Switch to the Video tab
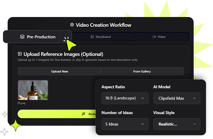Screen dimensions: 213x139 click(159, 37)
